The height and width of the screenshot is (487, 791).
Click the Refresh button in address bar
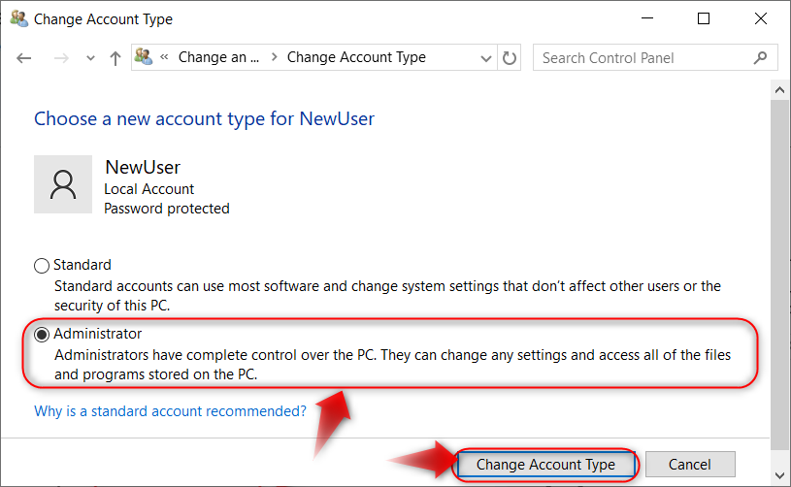point(511,58)
